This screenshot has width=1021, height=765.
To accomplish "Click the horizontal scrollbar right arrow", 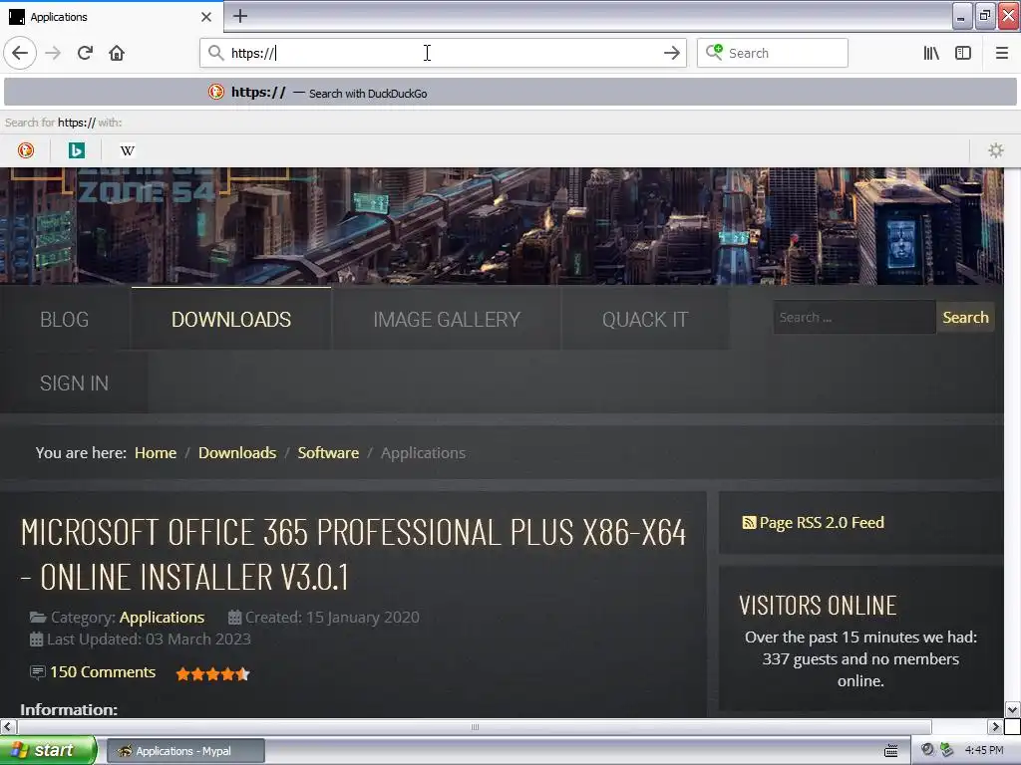I will pos(995,726).
